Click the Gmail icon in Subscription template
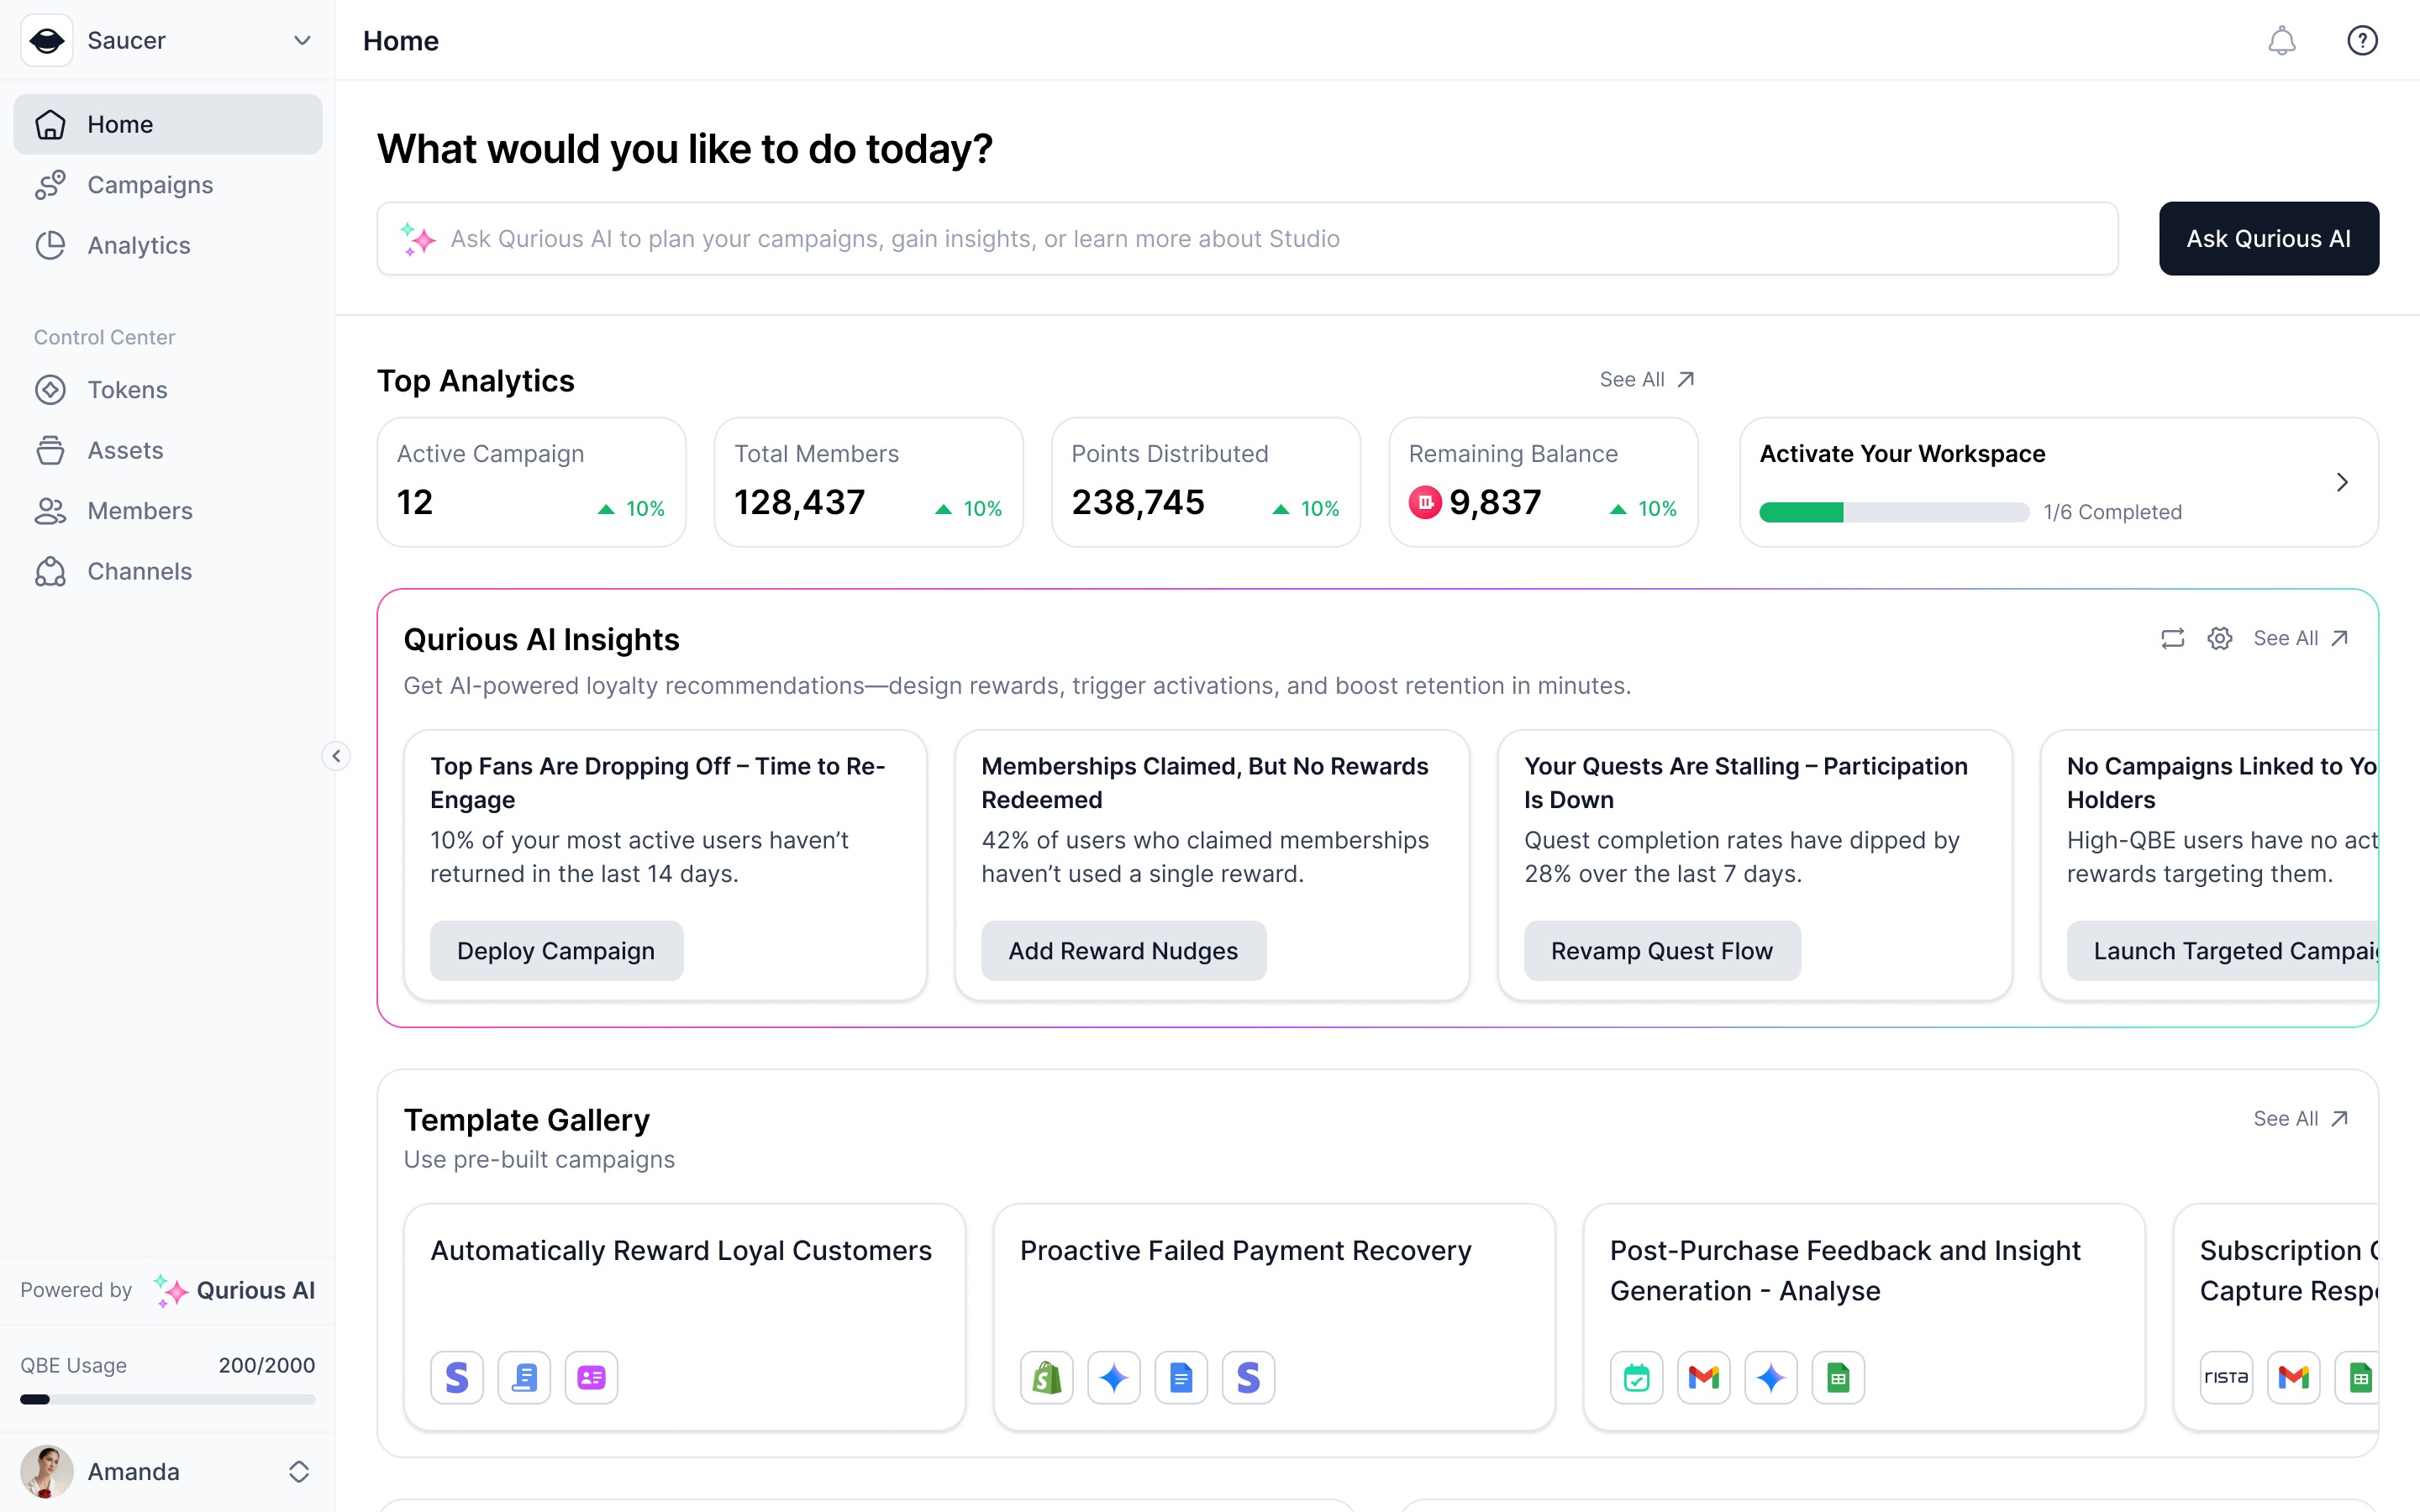The height and width of the screenshot is (1512, 2420). [x=2294, y=1378]
